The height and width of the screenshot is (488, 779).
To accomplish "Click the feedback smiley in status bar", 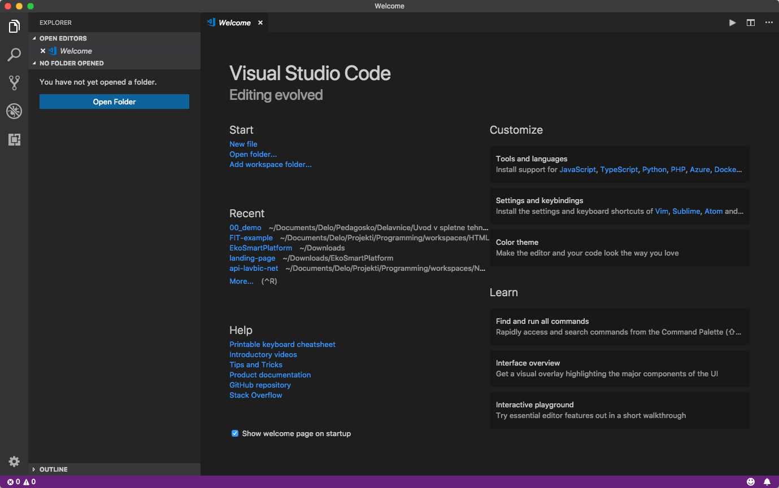I will click(x=751, y=482).
